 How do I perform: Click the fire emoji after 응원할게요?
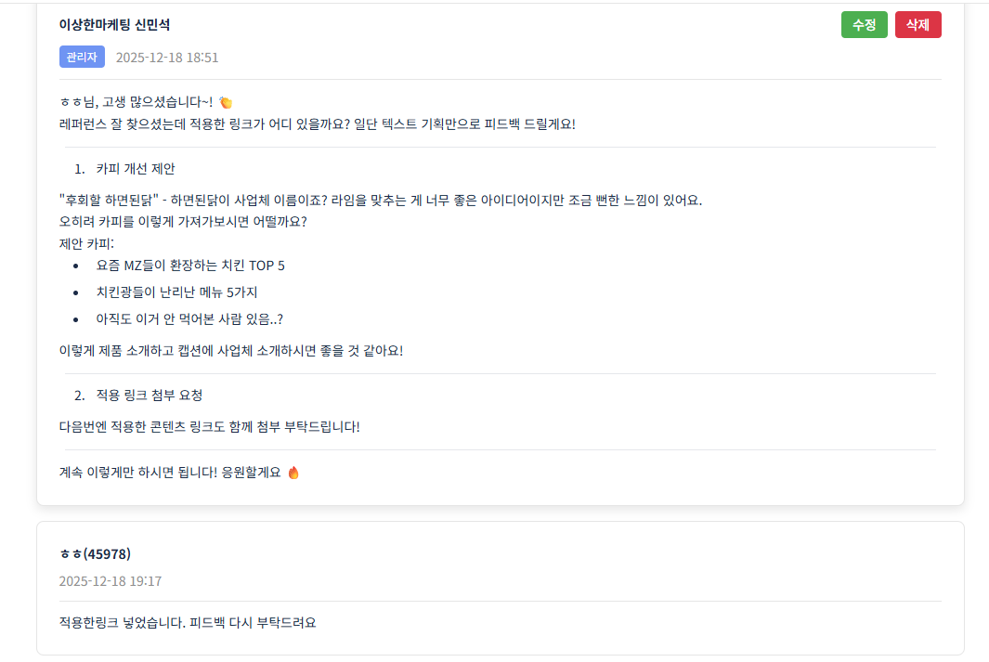[x=293, y=473]
